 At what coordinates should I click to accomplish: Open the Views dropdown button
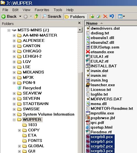click(x=121, y=16)
